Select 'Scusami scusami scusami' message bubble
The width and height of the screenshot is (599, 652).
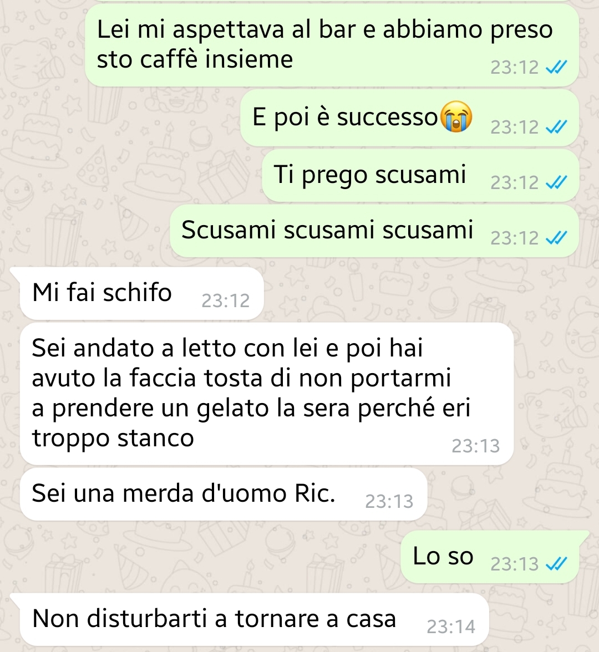(x=374, y=231)
